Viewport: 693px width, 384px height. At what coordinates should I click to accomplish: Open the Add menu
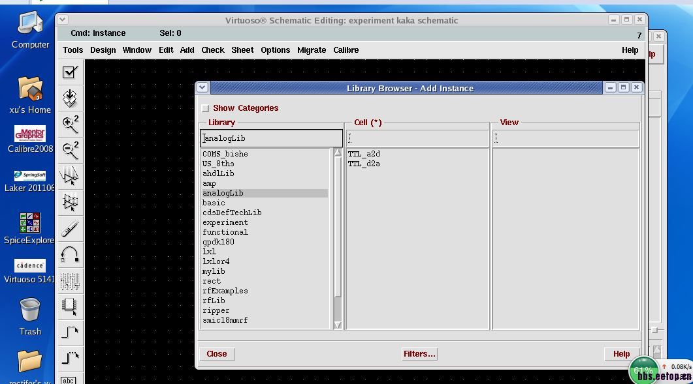(x=187, y=50)
